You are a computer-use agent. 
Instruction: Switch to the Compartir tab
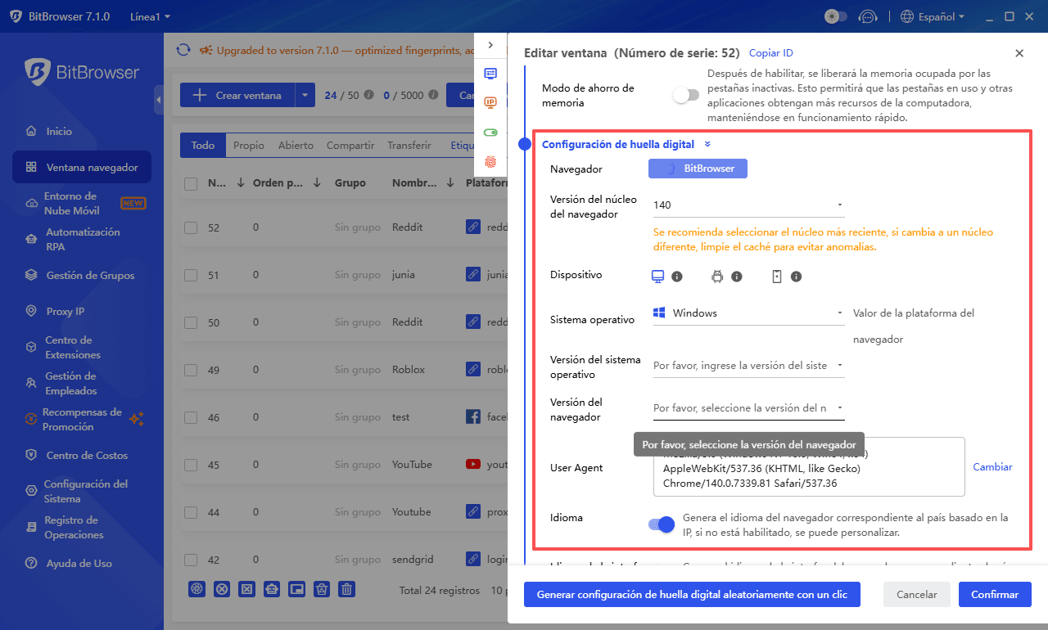tap(350, 146)
